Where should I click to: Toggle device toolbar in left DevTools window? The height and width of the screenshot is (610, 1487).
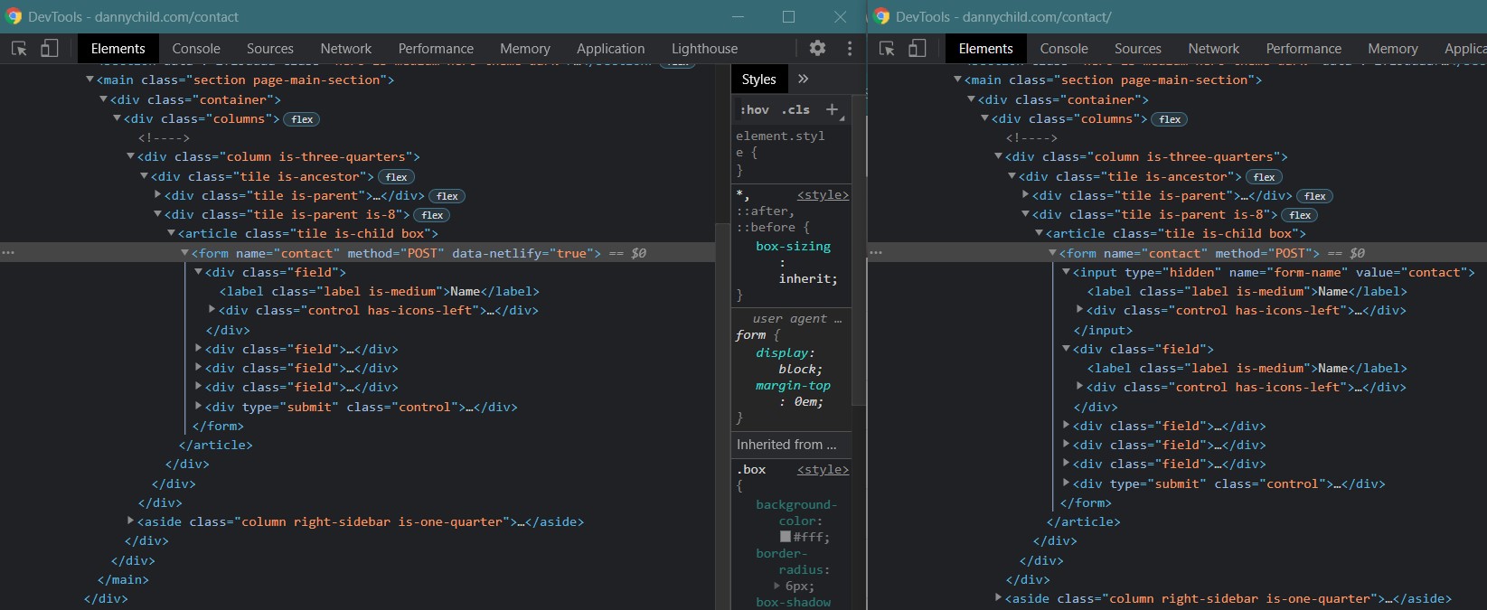coord(49,49)
